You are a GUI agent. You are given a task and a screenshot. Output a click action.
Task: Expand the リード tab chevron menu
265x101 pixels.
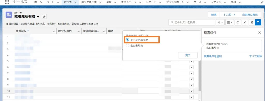58,2
